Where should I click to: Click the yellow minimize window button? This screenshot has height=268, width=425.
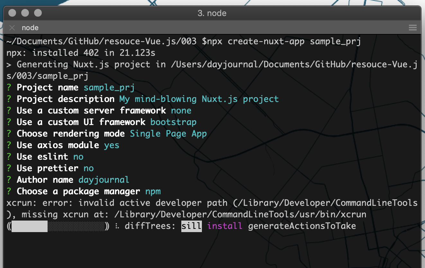coord(25,13)
